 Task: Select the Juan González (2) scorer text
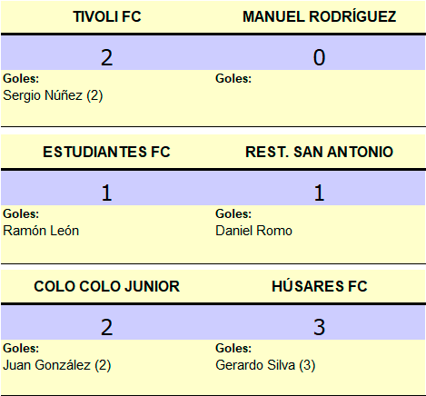click(57, 365)
